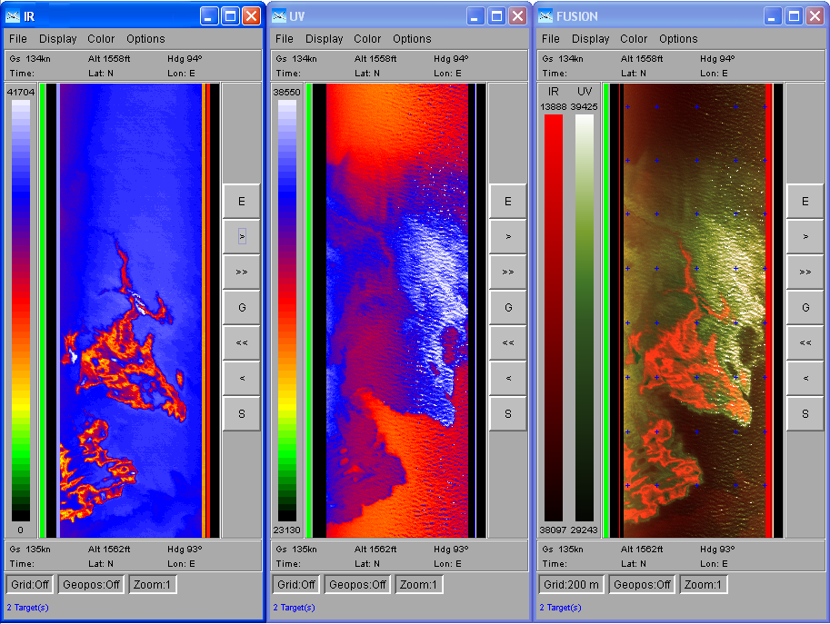The width and height of the screenshot is (830, 624).
Task: Toggle Geopos:Off in IR window
Action: pyautogui.click(x=91, y=584)
